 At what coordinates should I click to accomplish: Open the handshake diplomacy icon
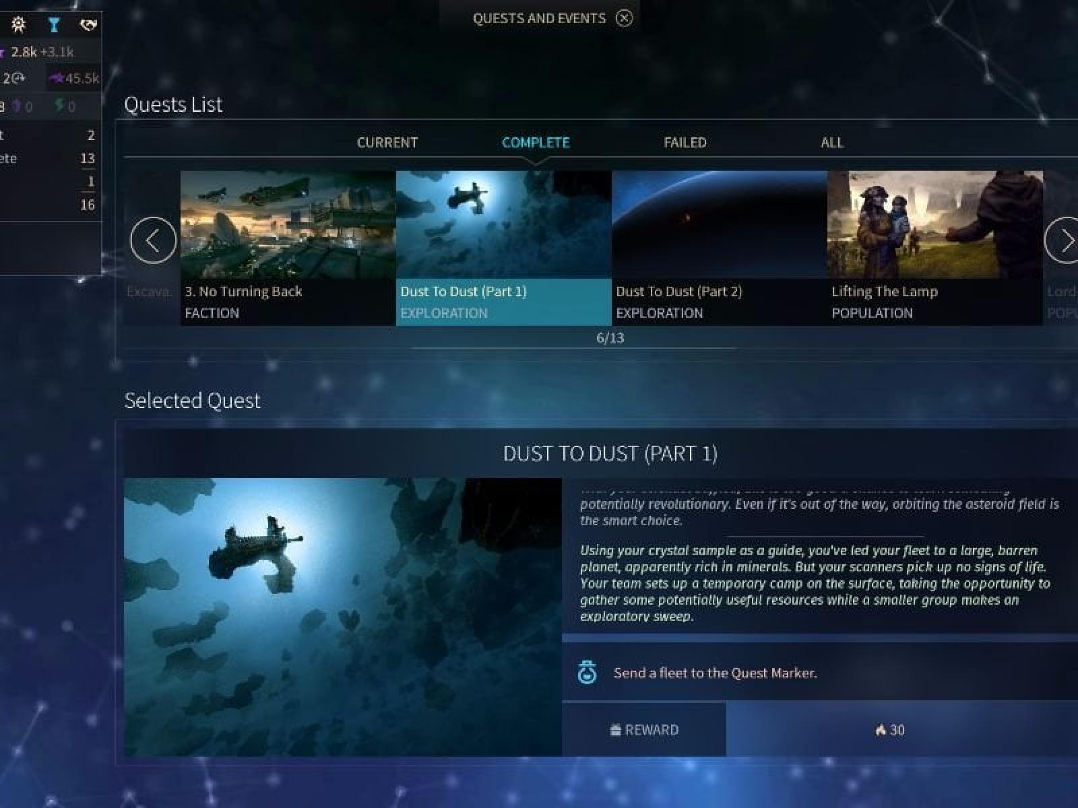pyautogui.click(x=88, y=26)
